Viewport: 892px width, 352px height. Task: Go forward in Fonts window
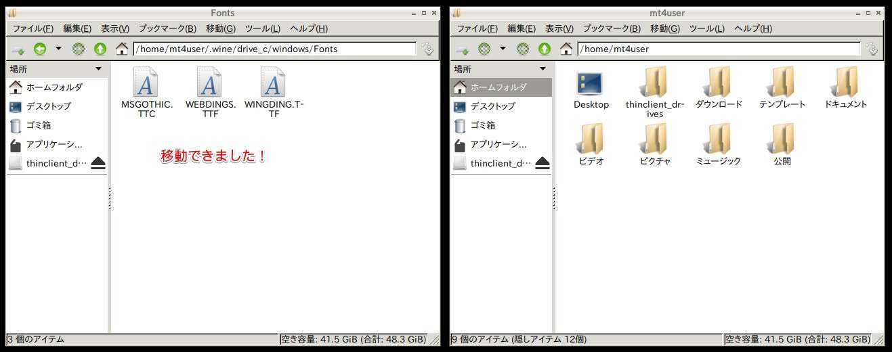[79, 49]
